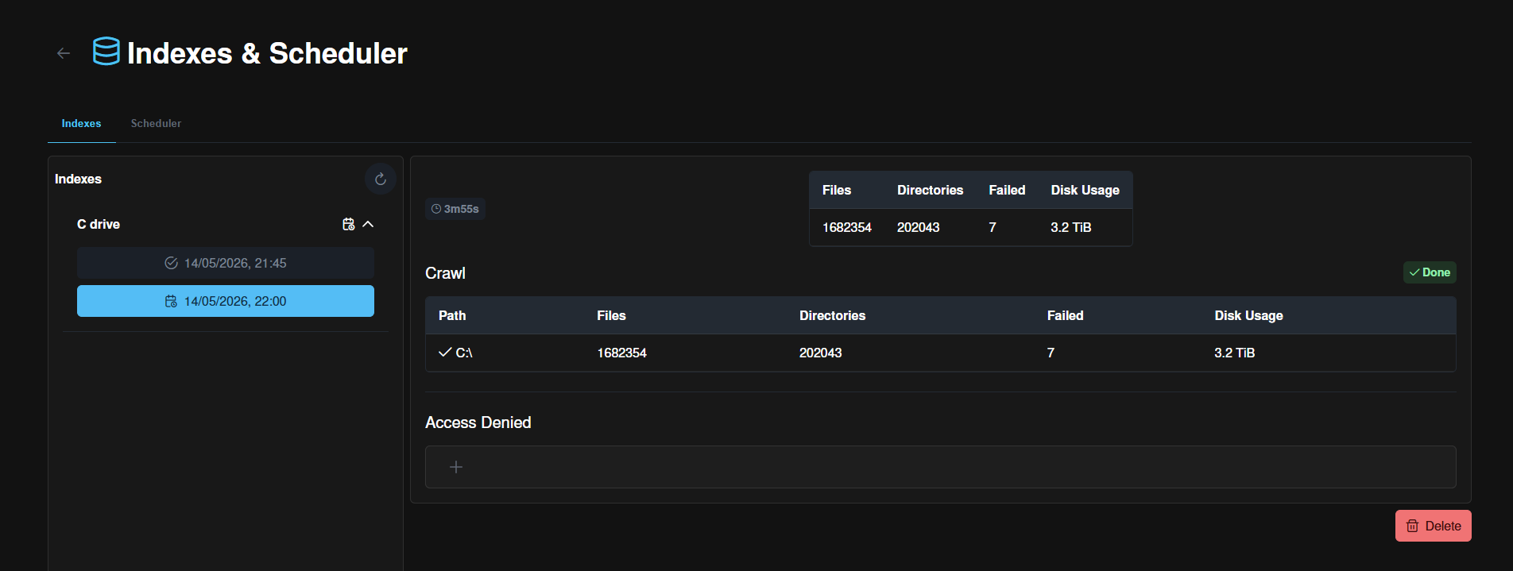
Task: Open the C drive schedule calendar icon
Action: click(x=348, y=225)
